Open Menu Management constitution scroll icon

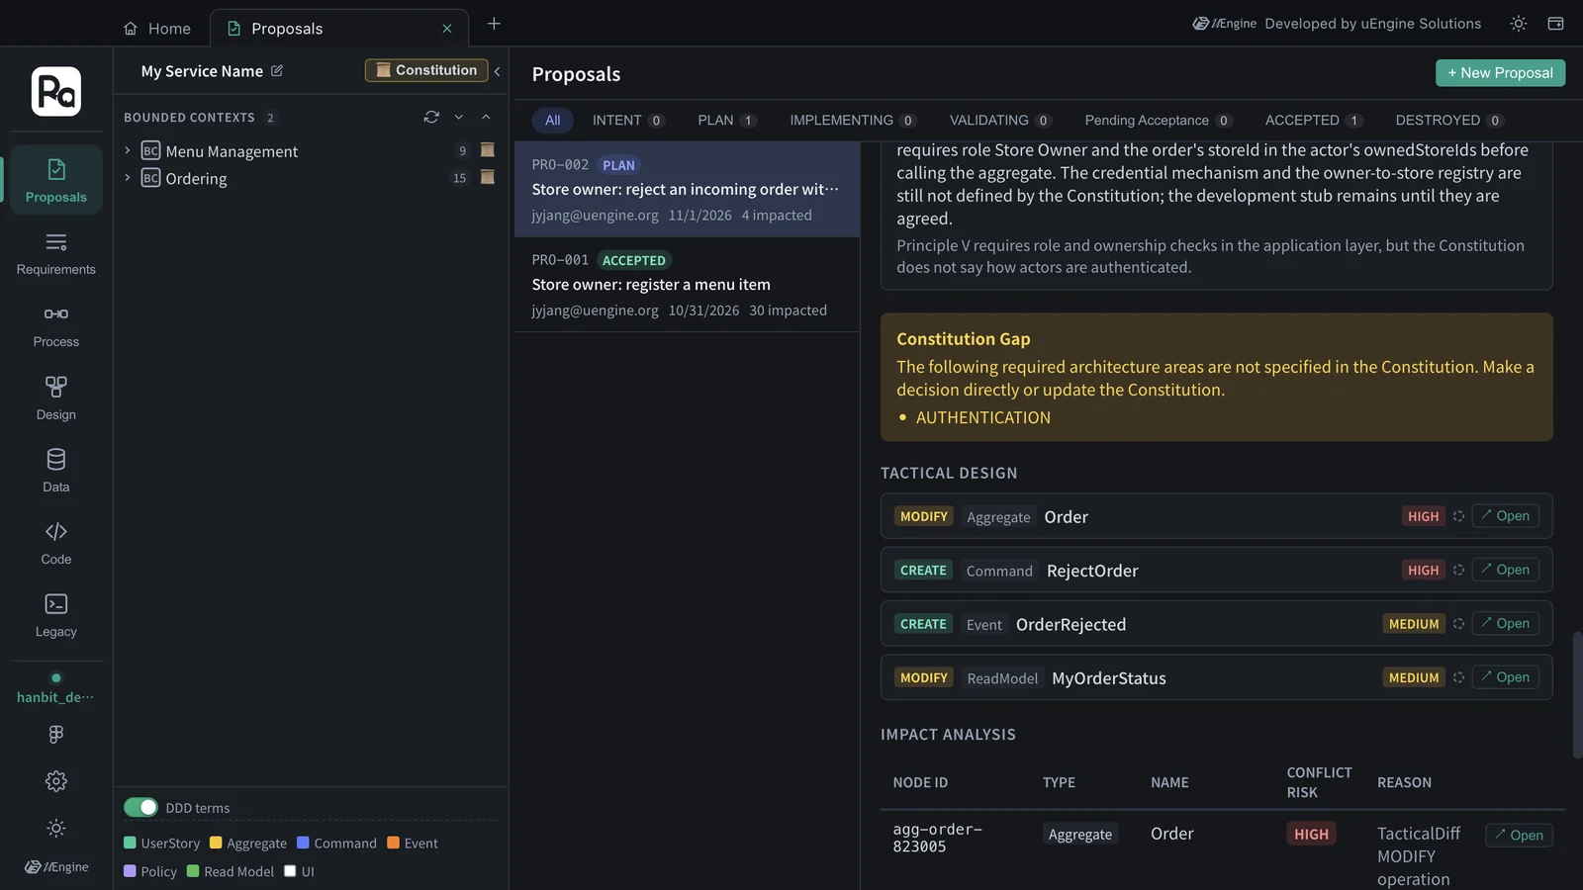[487, 150]
